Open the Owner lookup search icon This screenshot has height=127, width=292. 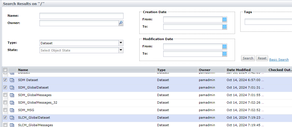[x=121, y=23]
